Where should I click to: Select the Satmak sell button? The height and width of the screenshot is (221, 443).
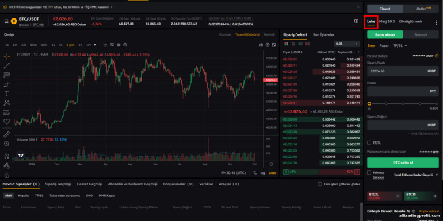(421, 34)
